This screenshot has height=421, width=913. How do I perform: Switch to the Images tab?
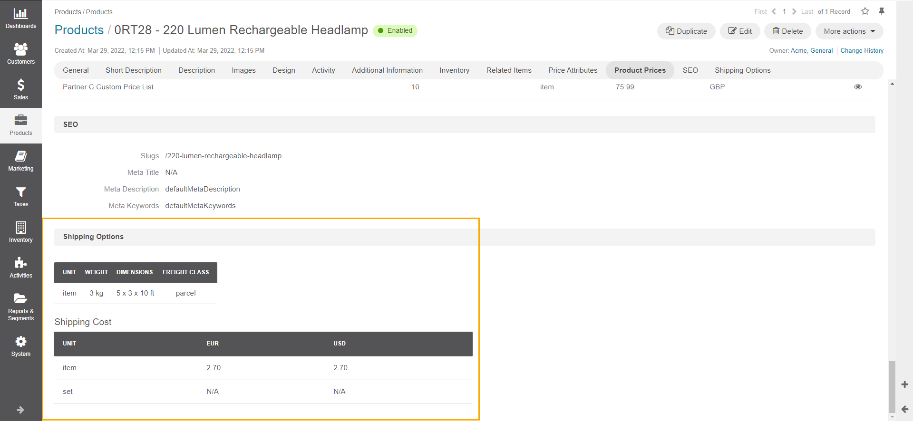click(243, 70)
